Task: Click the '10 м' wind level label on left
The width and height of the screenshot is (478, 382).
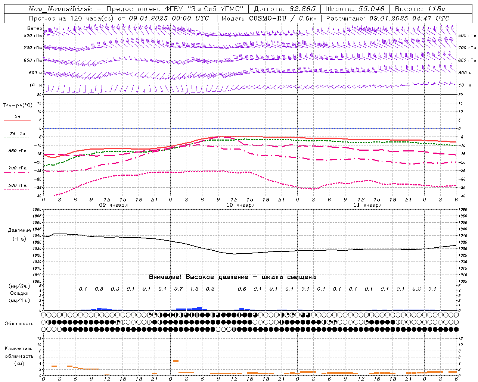Action: (x=36, y=85)
